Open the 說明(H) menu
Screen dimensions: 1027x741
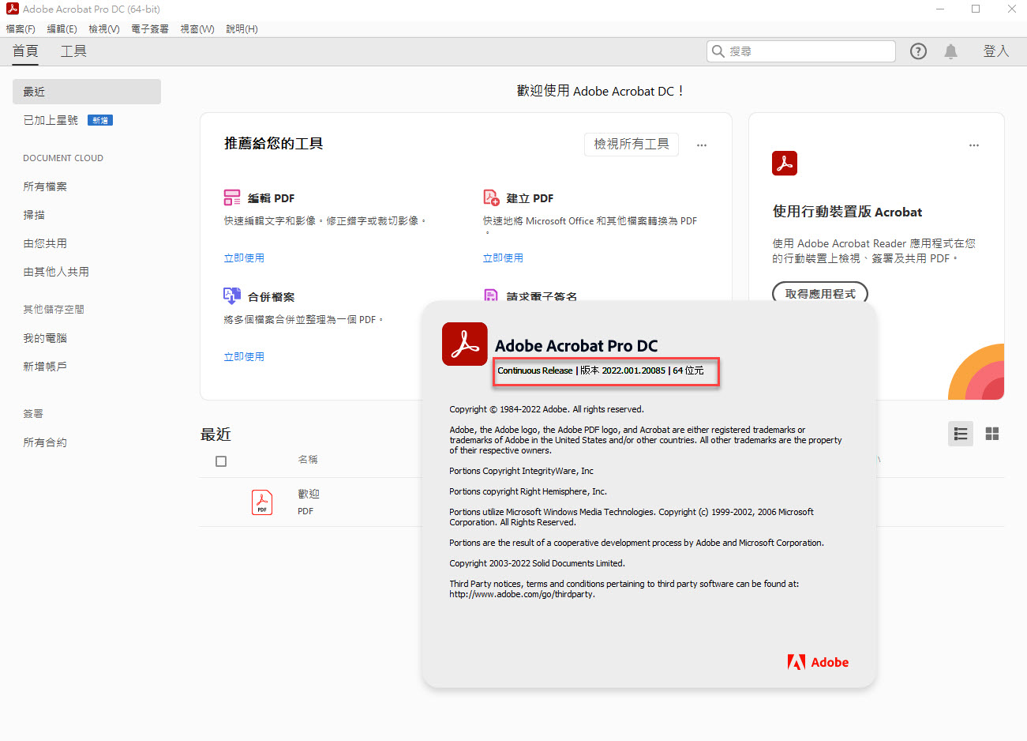click(242, 29)
